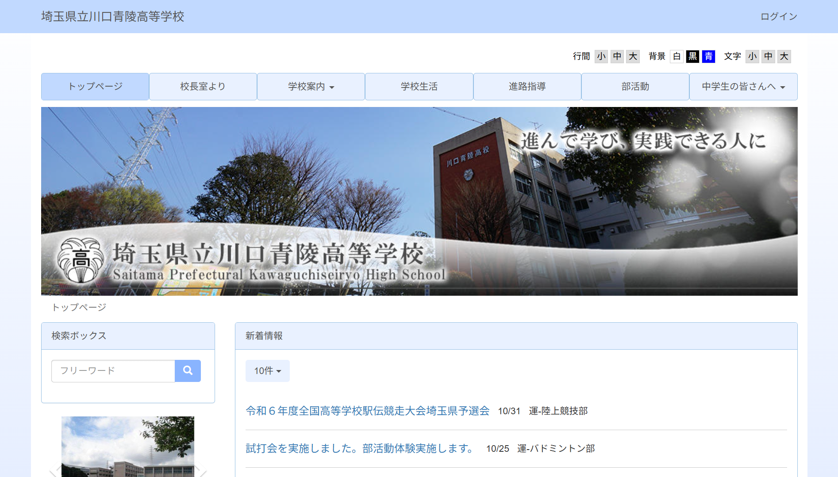Select the トップページ menu tab

(x=95, y=87)
